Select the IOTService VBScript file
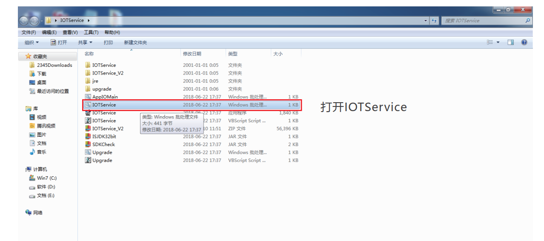 pyautogui.click(x=100, y=120)
